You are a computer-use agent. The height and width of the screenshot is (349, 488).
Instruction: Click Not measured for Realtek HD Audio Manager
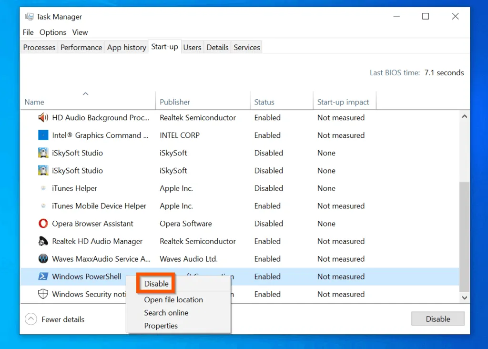tap(341, 241)
